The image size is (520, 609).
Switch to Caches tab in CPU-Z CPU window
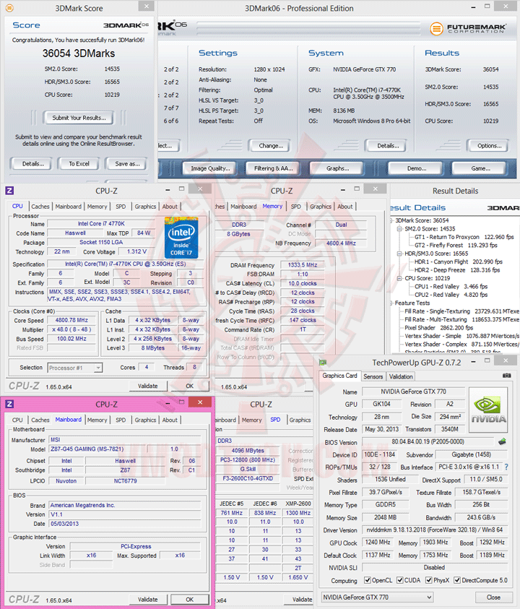(x=40, y=207)
